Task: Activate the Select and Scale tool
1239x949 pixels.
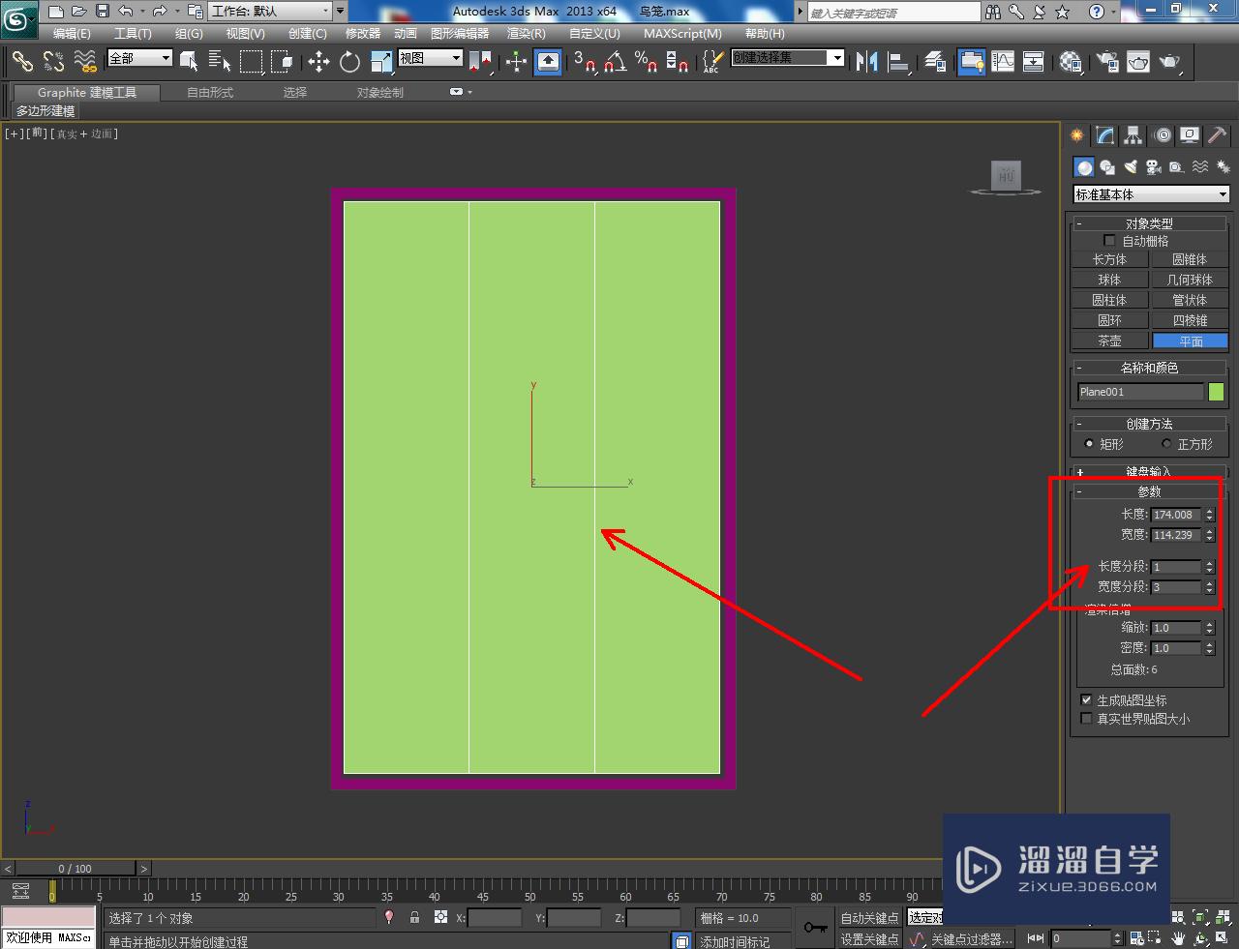Action: (x=381, y=62)
